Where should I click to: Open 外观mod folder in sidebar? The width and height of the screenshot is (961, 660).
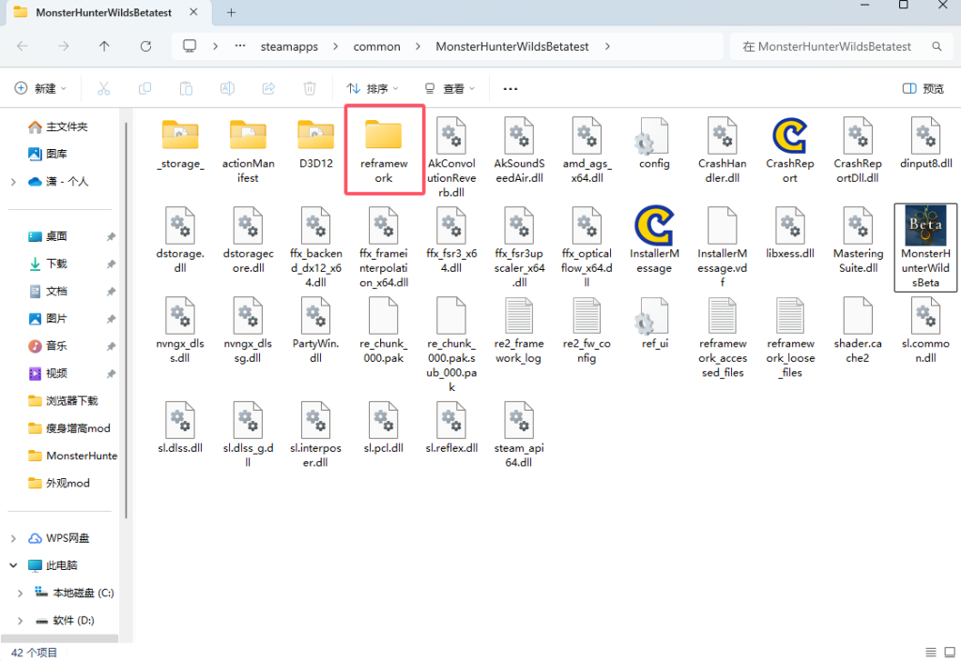click(x=59, y=483)
